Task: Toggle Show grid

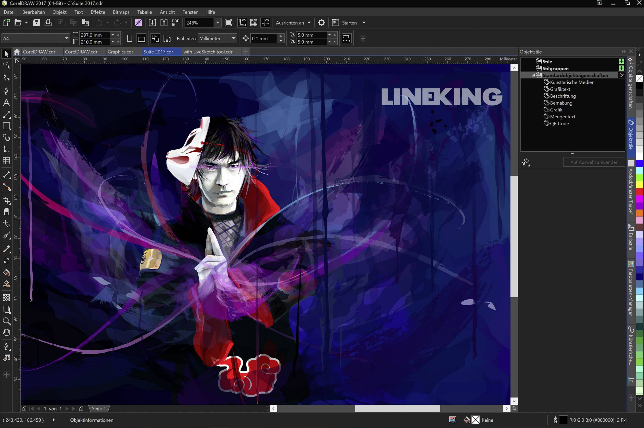Action: coord(254,22)
